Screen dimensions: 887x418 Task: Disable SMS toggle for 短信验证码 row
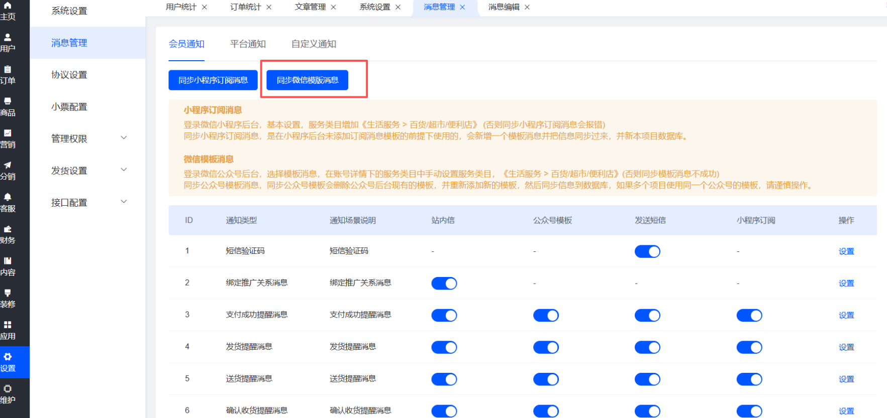coord(647,251)
